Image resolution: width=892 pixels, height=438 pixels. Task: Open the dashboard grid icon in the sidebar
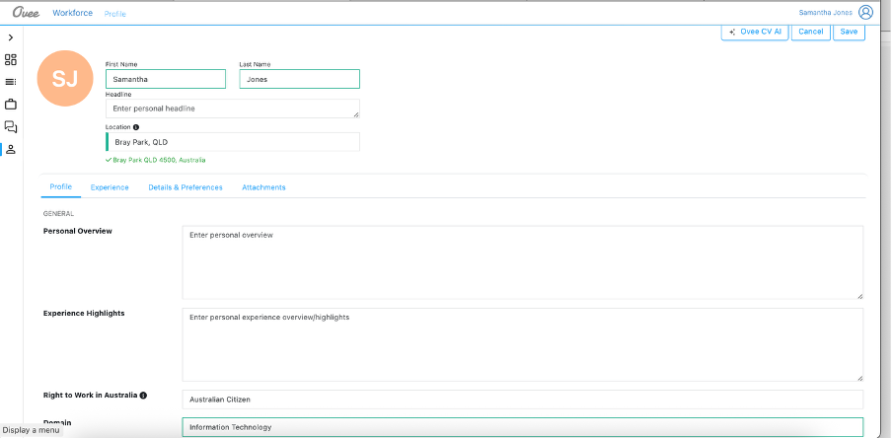click(11, 59)
